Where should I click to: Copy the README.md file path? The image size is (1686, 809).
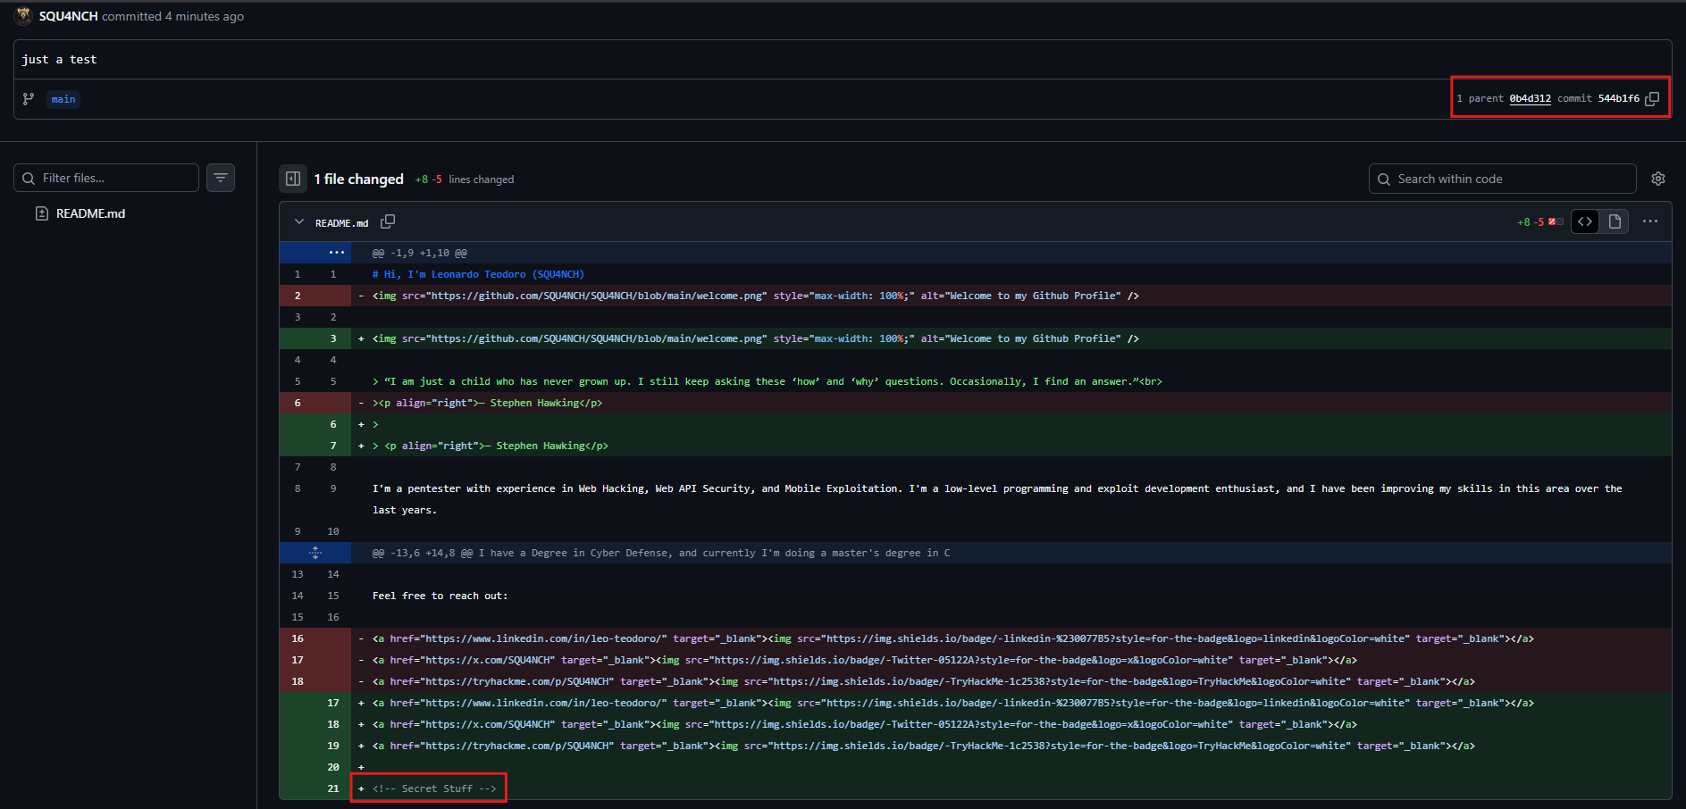pyautogui.click(x=388, y=221)
